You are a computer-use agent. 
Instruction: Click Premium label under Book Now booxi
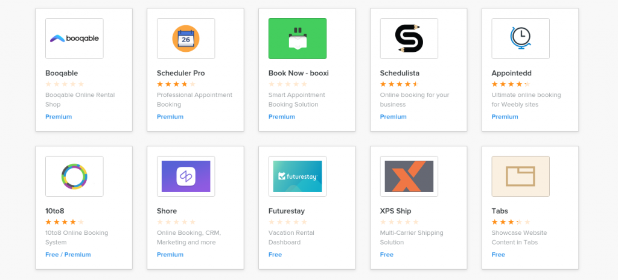281,117
